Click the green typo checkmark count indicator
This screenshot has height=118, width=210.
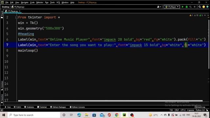pyautogui.click(x=201, y=15)
